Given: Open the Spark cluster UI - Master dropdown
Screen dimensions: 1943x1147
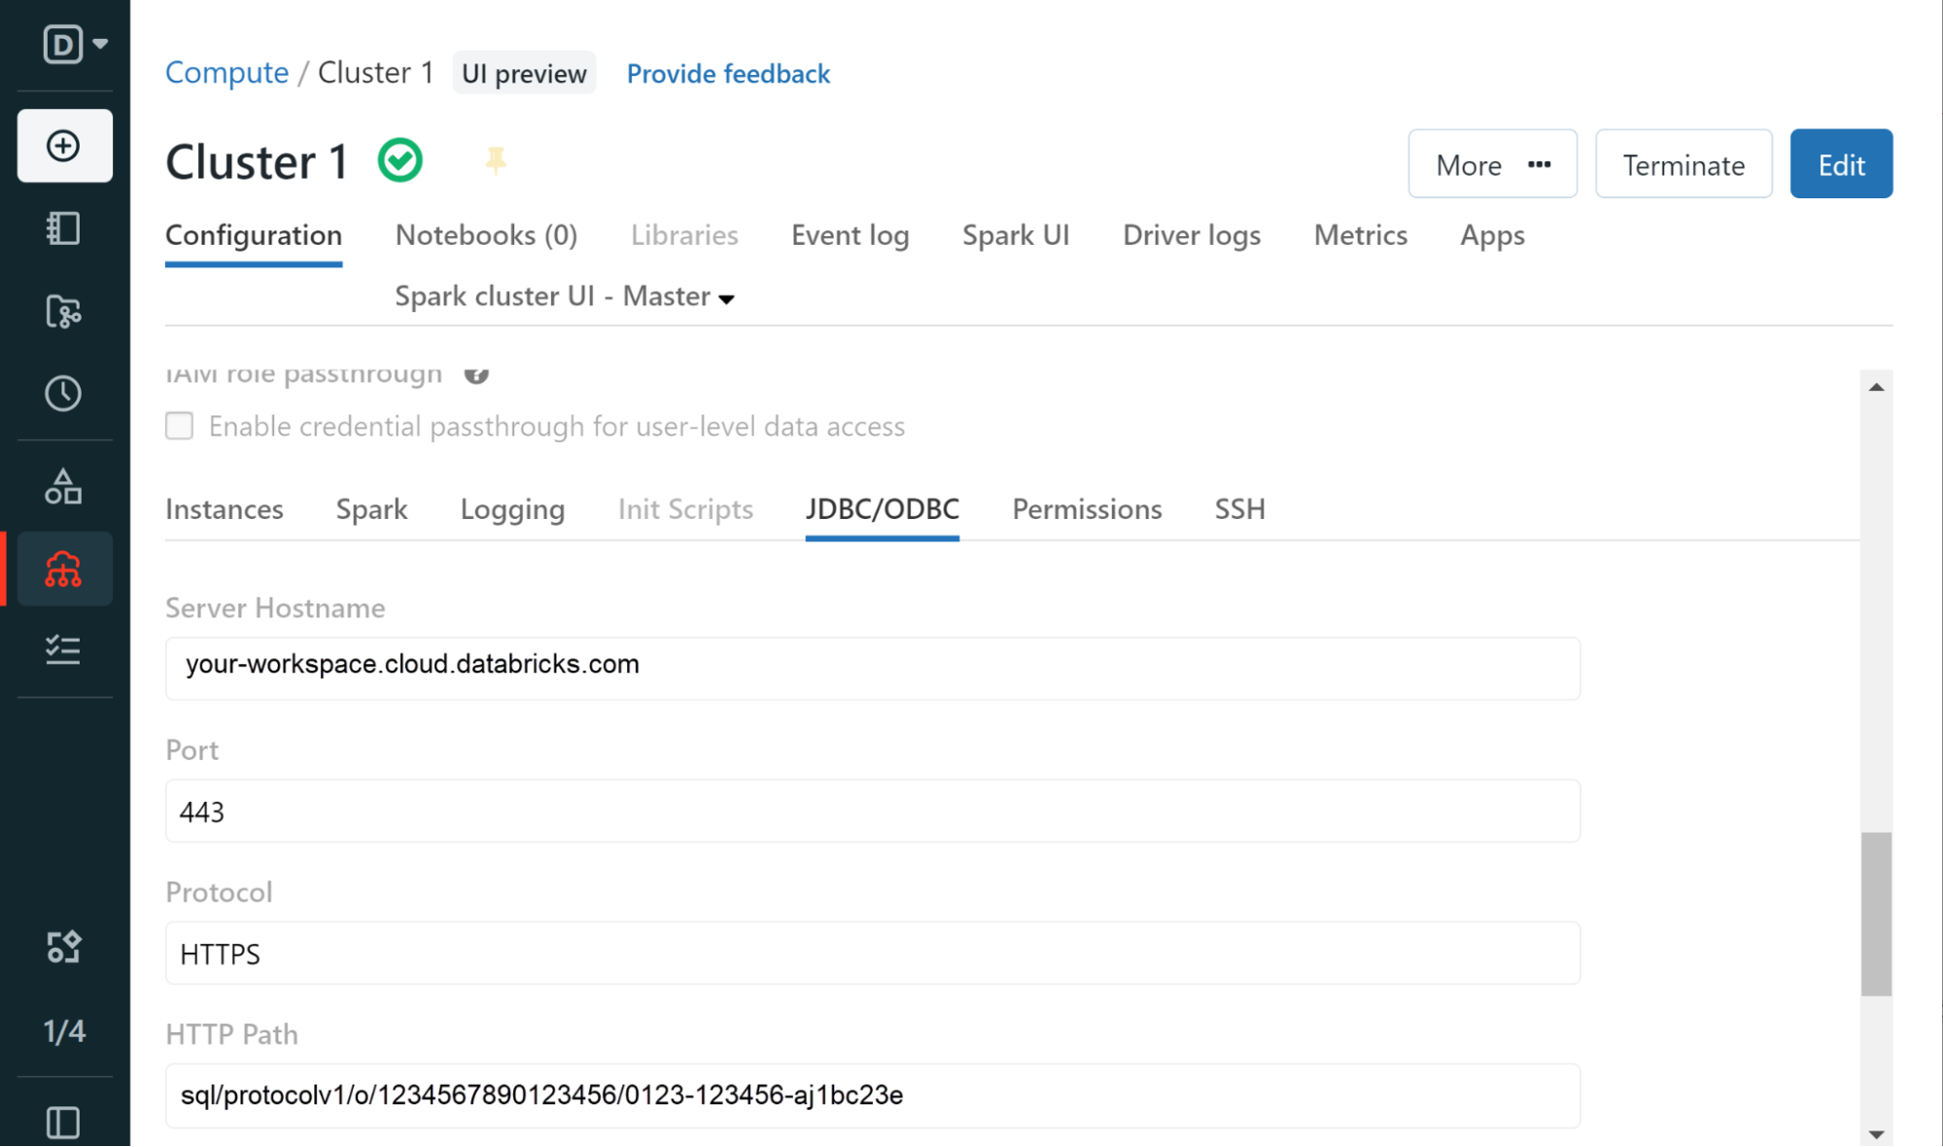Looking at the screenshot, I should [x=564, y=296].
